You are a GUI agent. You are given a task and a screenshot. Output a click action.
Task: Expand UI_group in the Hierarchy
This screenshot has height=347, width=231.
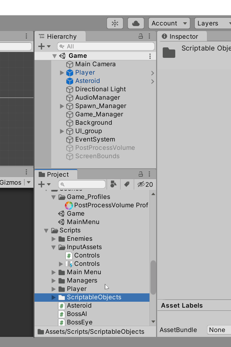click(62, 131)
